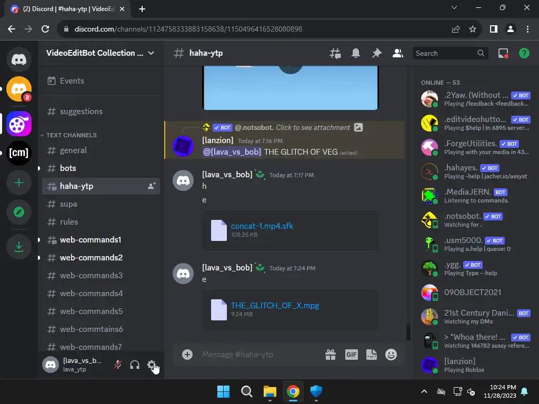Viewport: 539px width, 404px height.
Task: Open Windows Start menu
Action: click(223, 391)
